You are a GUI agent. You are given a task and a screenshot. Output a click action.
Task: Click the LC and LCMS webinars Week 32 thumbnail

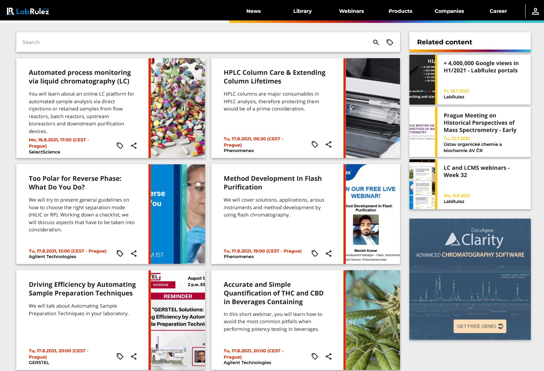tap(422, 184)
